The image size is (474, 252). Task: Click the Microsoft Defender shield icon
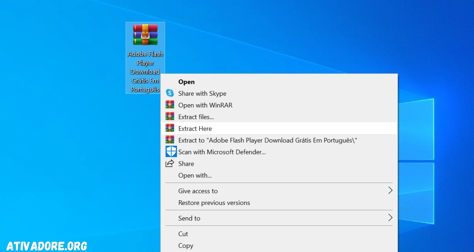[x=171, y=152]
